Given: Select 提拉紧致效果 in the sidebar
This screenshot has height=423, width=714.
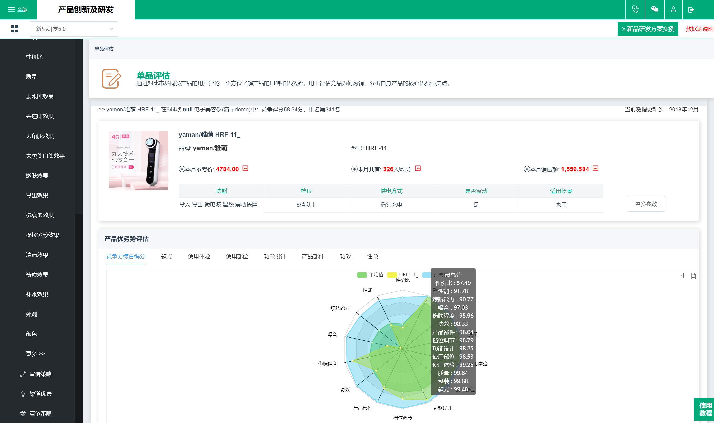Looking at the screenshot, I should click(42, 235).
